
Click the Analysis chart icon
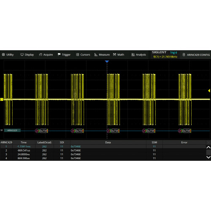133,55
